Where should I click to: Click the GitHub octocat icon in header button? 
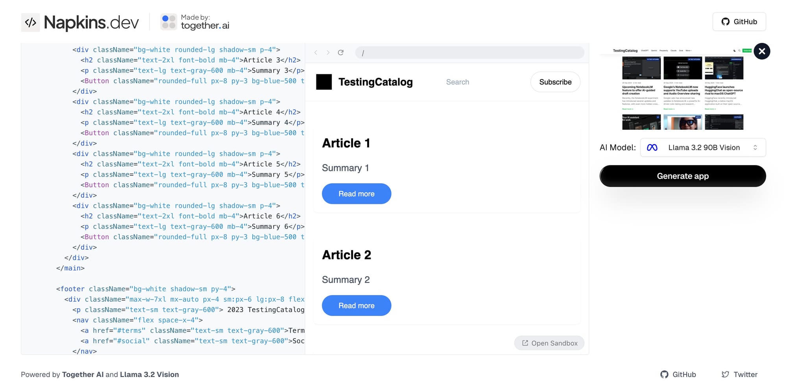(725, 22)
